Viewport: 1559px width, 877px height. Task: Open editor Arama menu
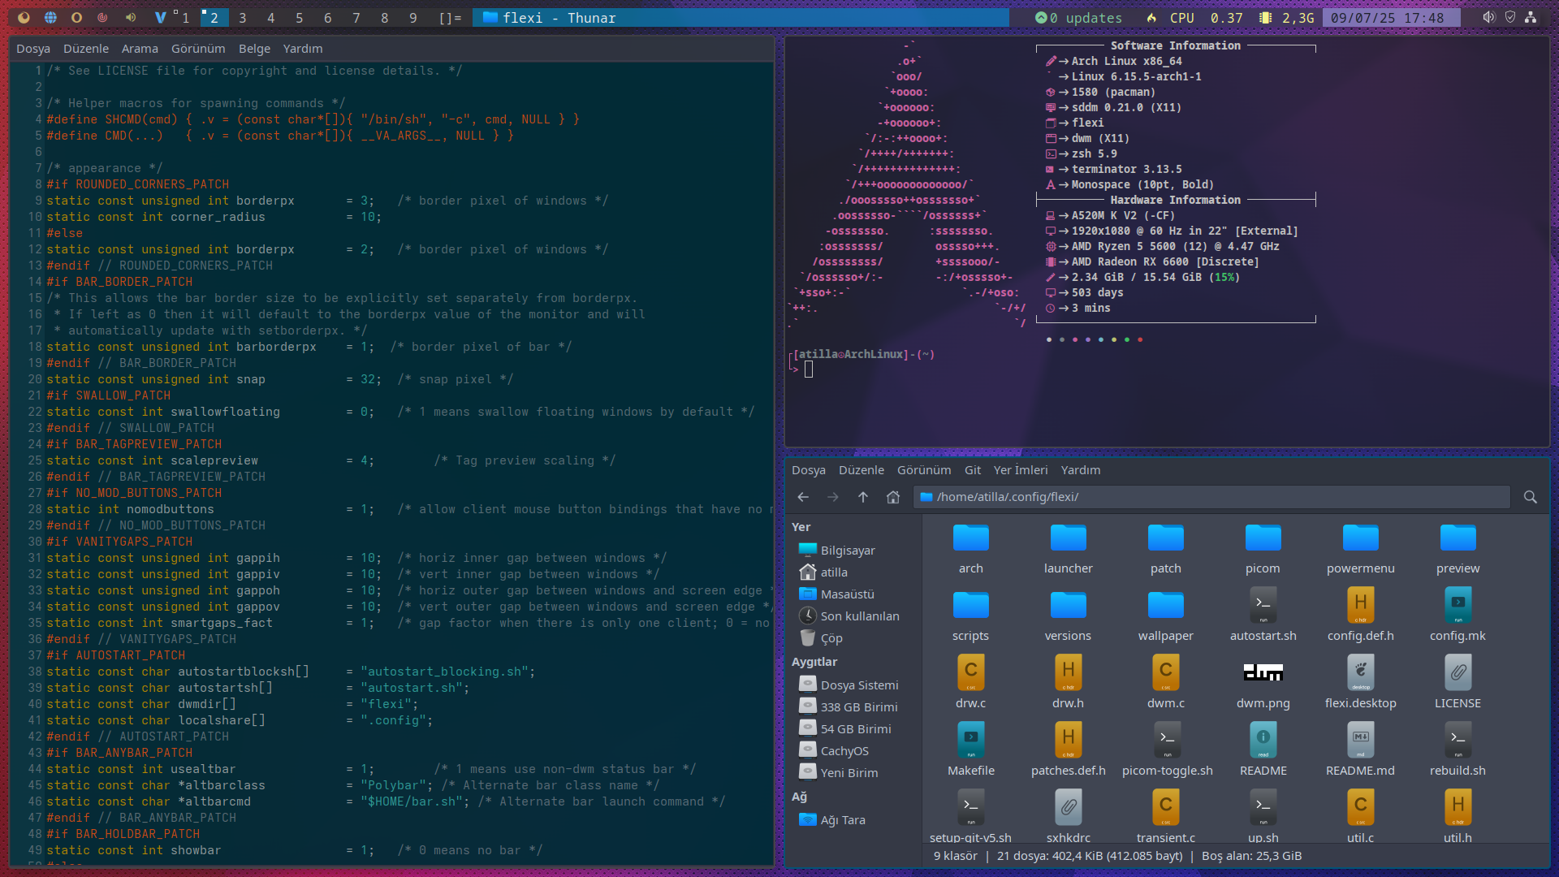[140, 49]
